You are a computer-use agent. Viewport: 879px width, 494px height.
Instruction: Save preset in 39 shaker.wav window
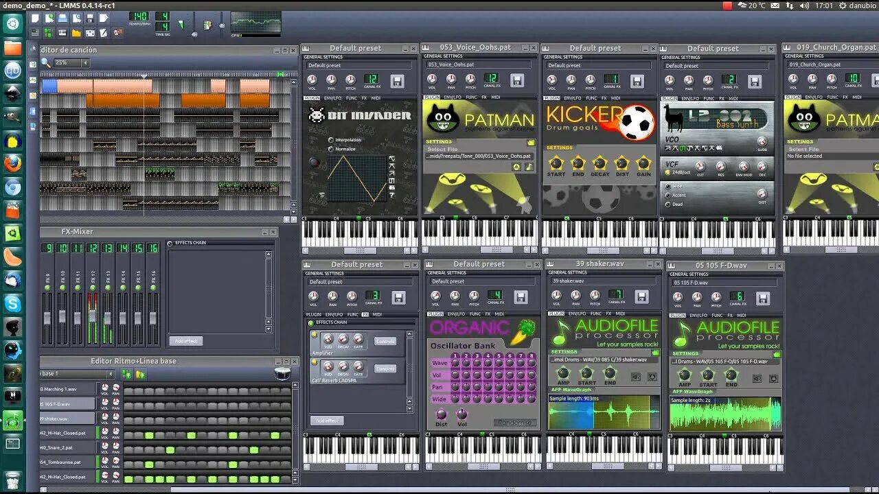pos(641,296)
